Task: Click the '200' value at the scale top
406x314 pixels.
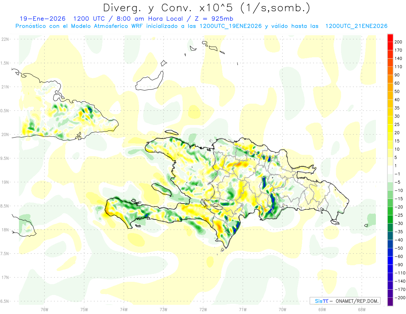Action: pyautogui.click(x=399, y=42)
